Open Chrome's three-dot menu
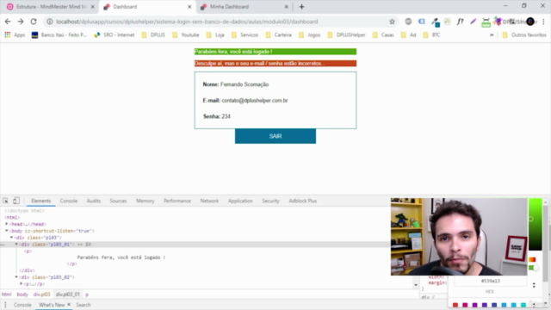The image size is (551, 310). 543,22
